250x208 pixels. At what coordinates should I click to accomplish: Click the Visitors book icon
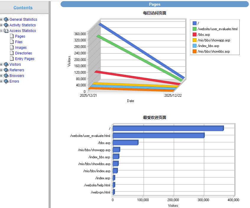(6, 65)
